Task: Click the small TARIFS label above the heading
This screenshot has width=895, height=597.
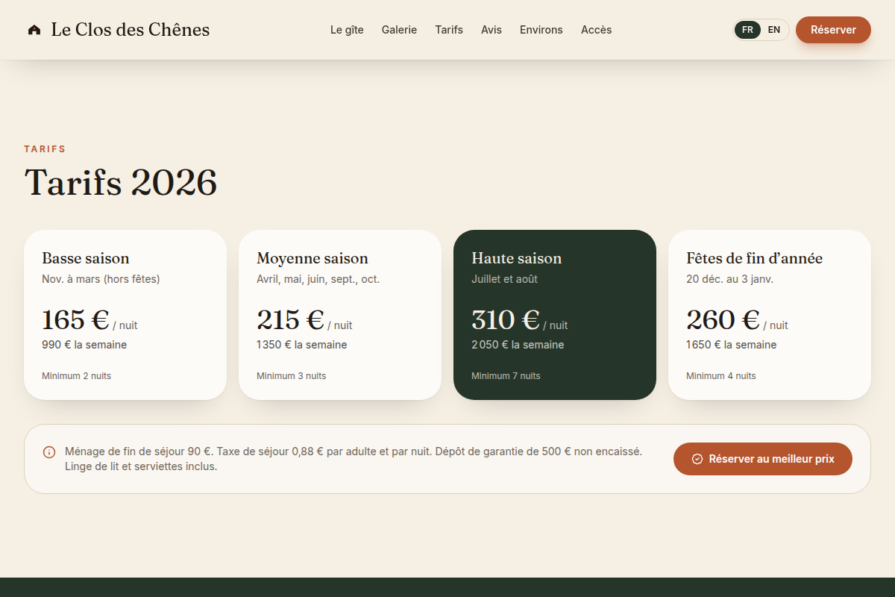Action: pos(45,149)
